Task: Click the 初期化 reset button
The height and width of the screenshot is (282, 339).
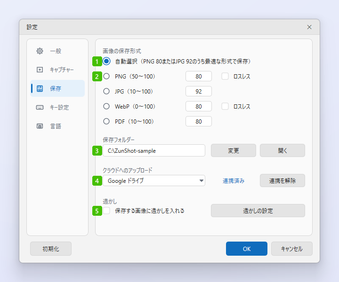Action: [51, 249]
